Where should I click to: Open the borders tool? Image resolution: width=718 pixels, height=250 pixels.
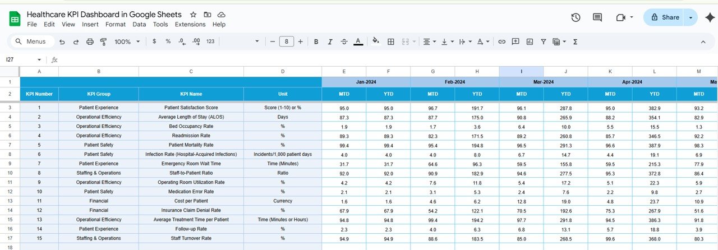(391, 41)
